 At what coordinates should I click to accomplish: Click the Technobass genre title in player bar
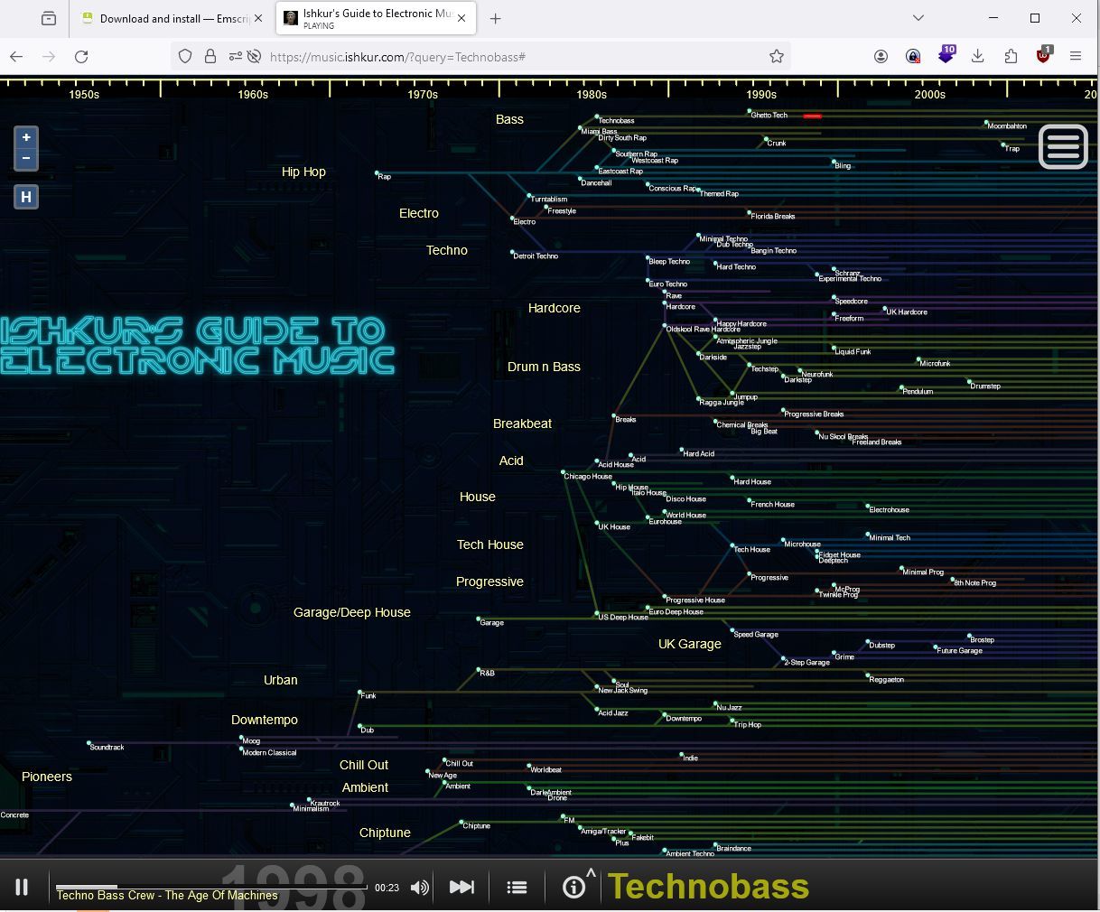(x=708, y=887)
